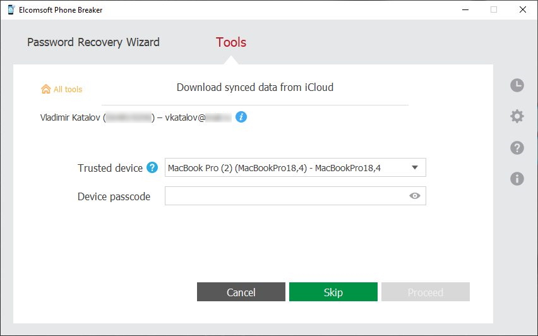Click the 'Device passcode' label text
Screen dimensions: 538x336
(114, 196)
